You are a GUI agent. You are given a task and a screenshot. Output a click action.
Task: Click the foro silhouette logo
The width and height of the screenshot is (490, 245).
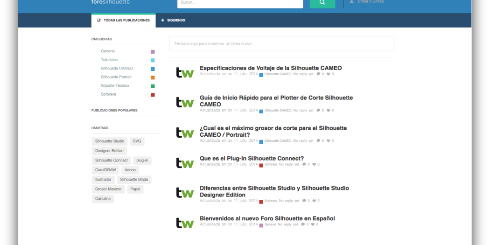pos(110,2)
